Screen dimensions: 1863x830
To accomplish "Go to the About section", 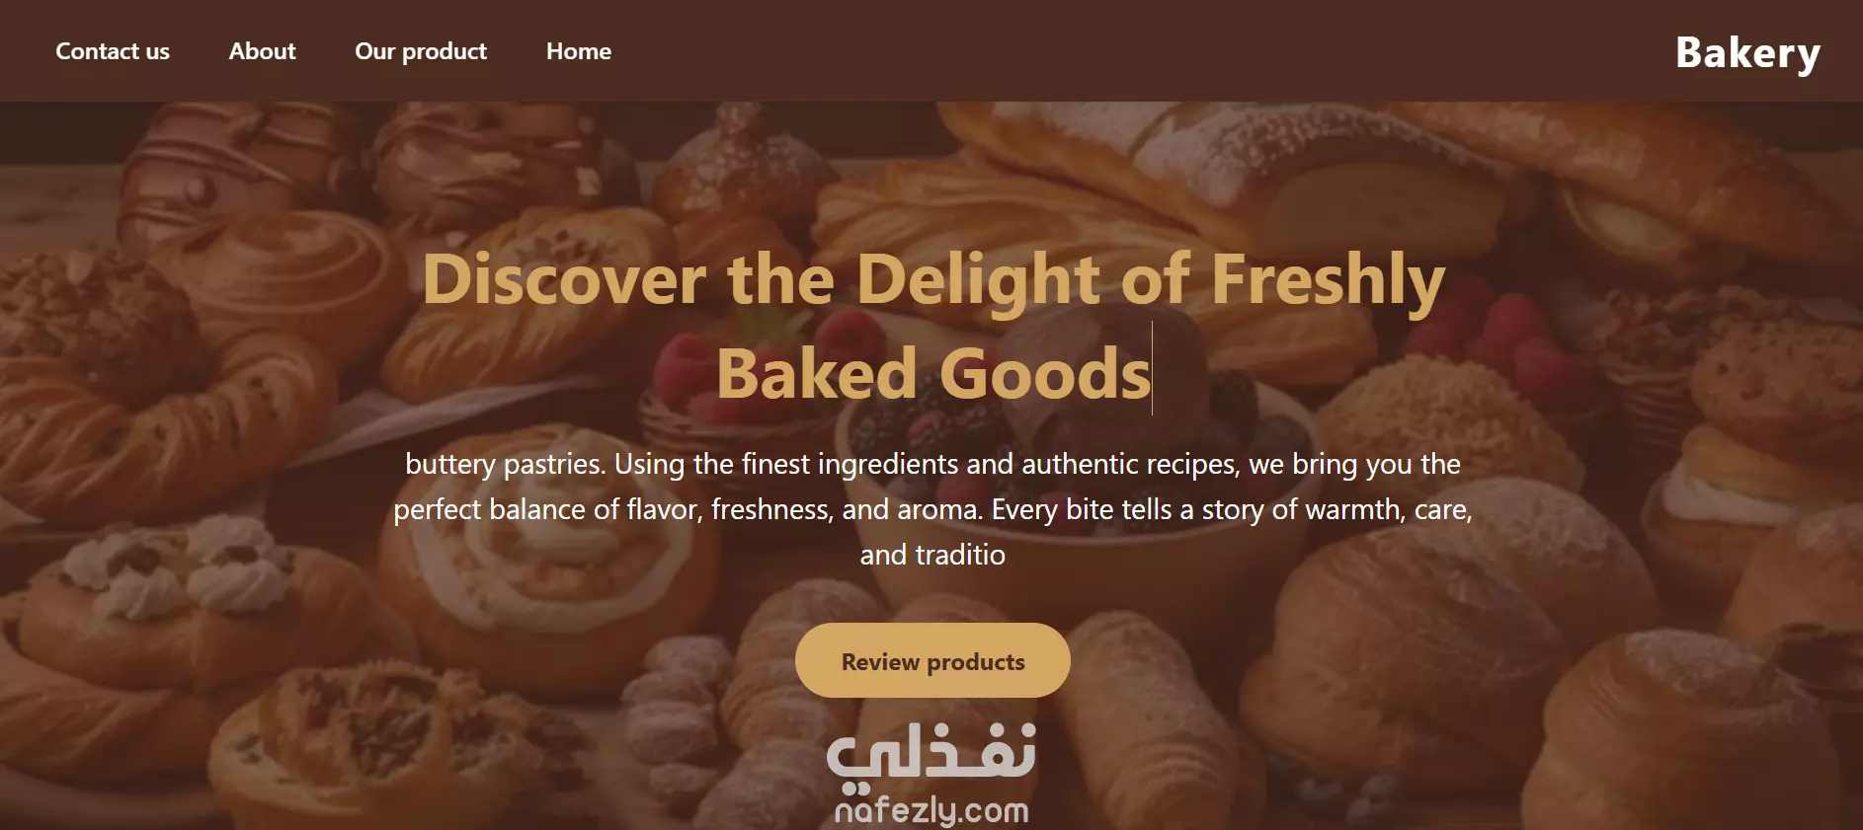I will [262, 51].
